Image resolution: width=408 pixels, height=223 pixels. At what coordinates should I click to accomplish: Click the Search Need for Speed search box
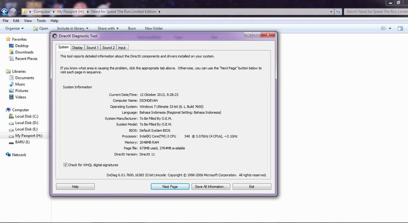click(376, 12)
